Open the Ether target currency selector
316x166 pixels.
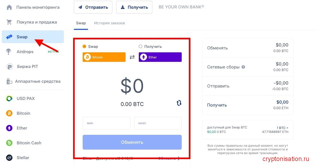tap(160, 57)
